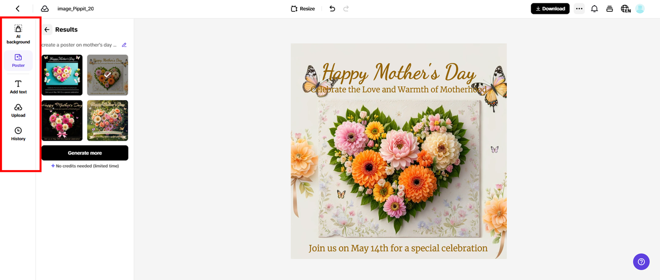Screen dimensions: 660x280
Task: Select the dark green floral poster thumbnail
Action: tap(107, 120)
